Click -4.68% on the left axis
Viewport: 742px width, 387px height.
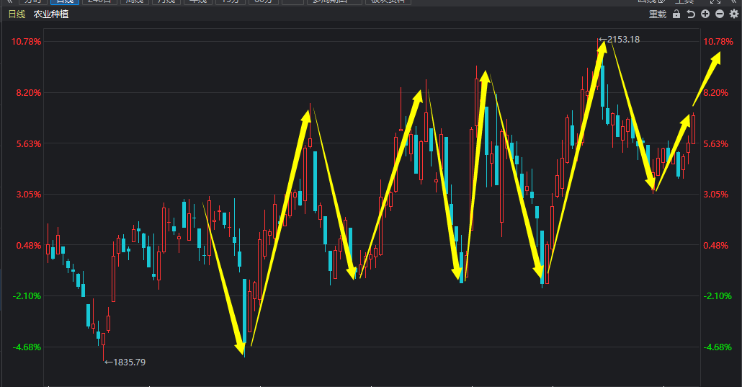27,347
